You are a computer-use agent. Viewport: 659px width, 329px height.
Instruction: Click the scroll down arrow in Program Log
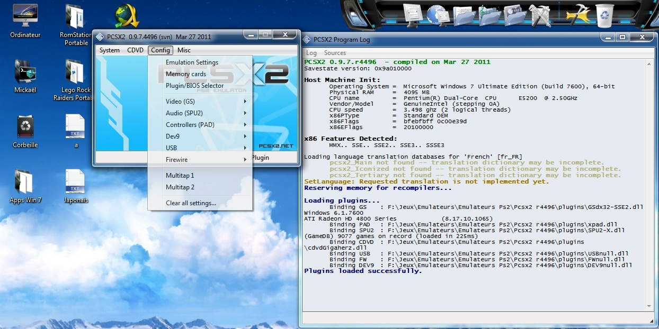pos(648,306)
